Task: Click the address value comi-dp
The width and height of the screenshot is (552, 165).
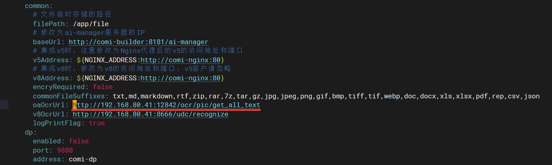Action: 83,159
